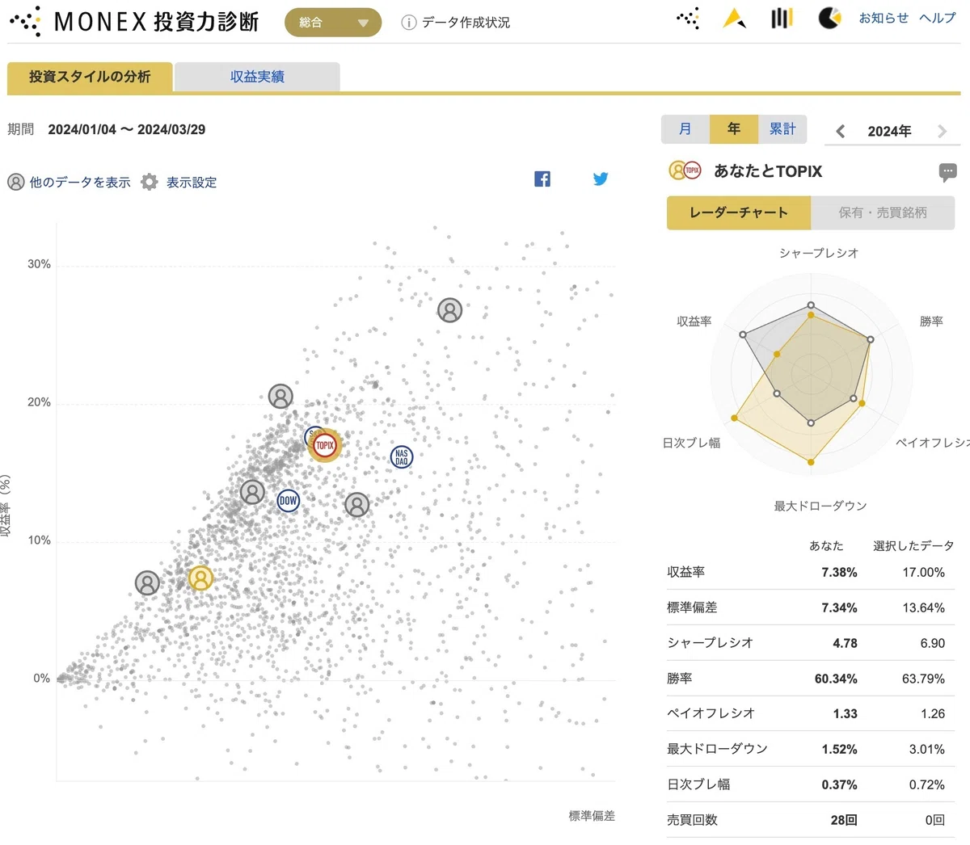Click the 0.37% 日次ブレ幅 value
The height and width of the screenshot is (845, 970).
[839, 784]
